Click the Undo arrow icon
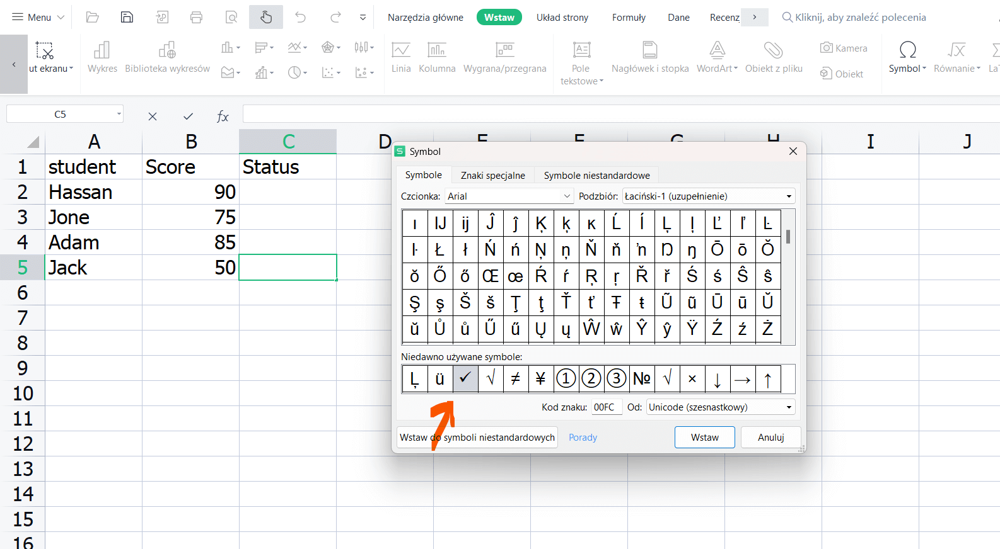1000x549 pixels. pyautogui.click(x=301, y=17)
